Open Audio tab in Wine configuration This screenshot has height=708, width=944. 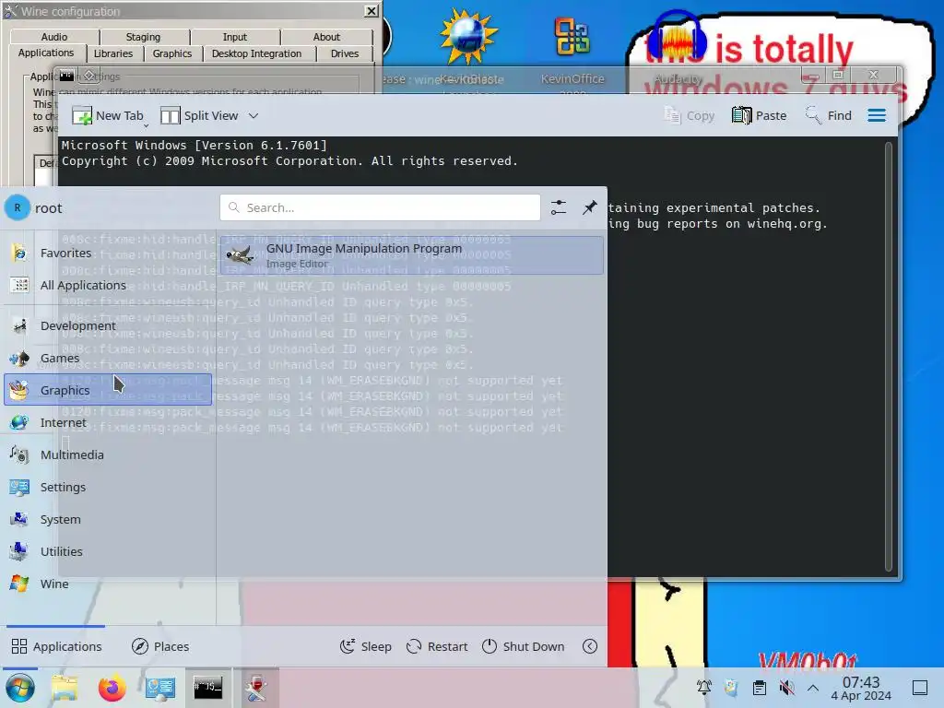pos(54,37)
